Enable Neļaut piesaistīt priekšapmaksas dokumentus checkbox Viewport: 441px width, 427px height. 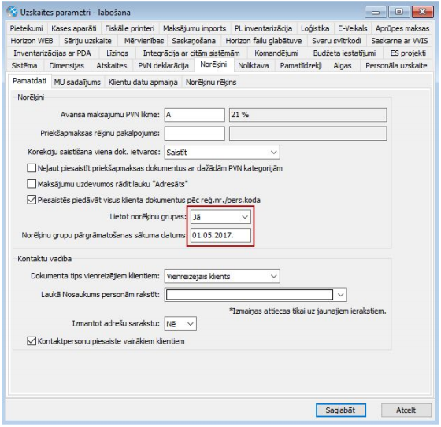[x=31, y=168]
